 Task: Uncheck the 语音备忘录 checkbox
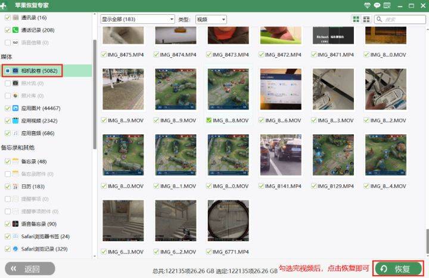point(7,224)
